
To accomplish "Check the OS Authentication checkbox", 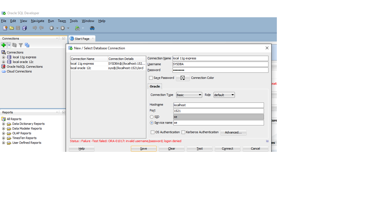I will click(153, 132).
